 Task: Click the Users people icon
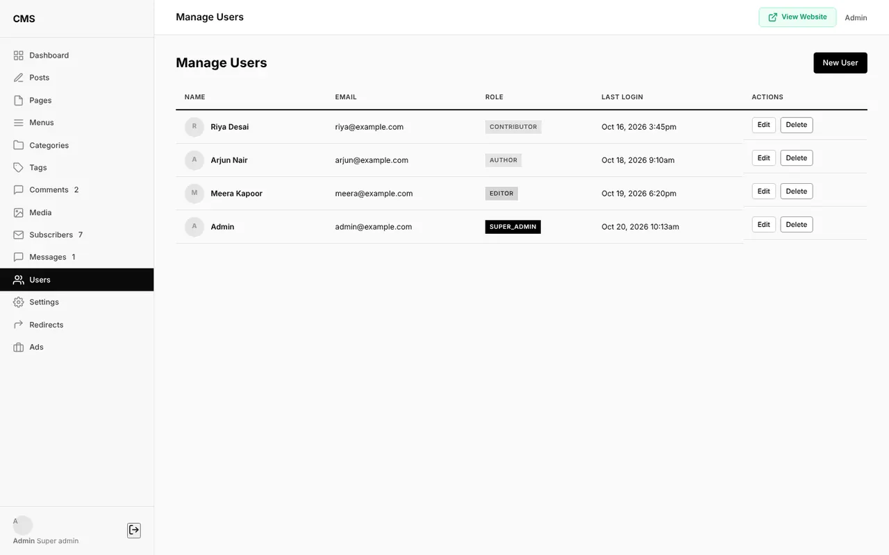pos(19,280)
